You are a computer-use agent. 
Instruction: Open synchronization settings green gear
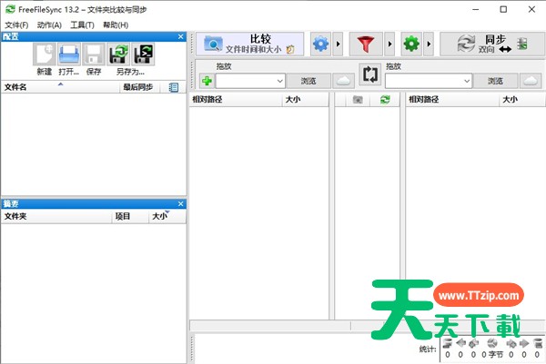click(x=411, y=44)
